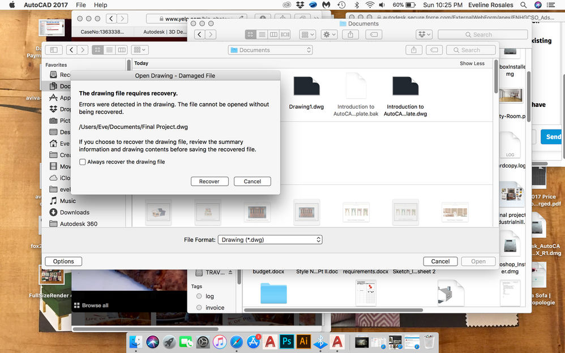
Task: Go forward in Finder Documents window
Action: tap(211, 35)
